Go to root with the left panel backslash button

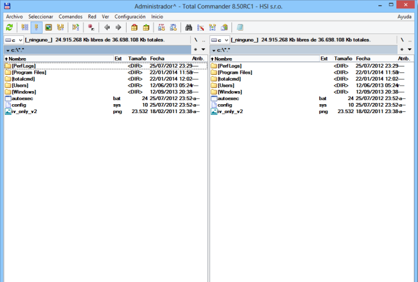pos(196,40)
